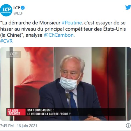131x131 pixels.
Task: Click the USA / Chine-Russie caption line
Action: pos(40,110)
